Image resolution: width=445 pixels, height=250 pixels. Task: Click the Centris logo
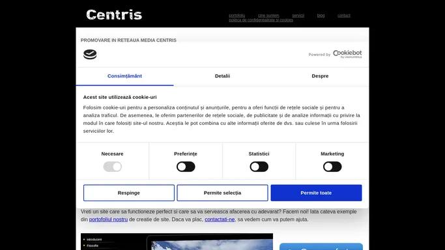(x=114, y=15)
